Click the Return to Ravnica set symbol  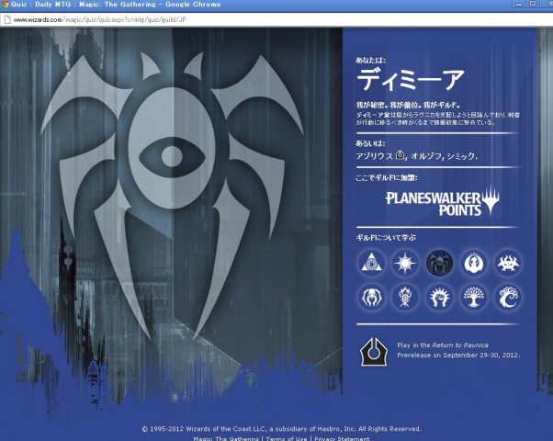(374, 351)
